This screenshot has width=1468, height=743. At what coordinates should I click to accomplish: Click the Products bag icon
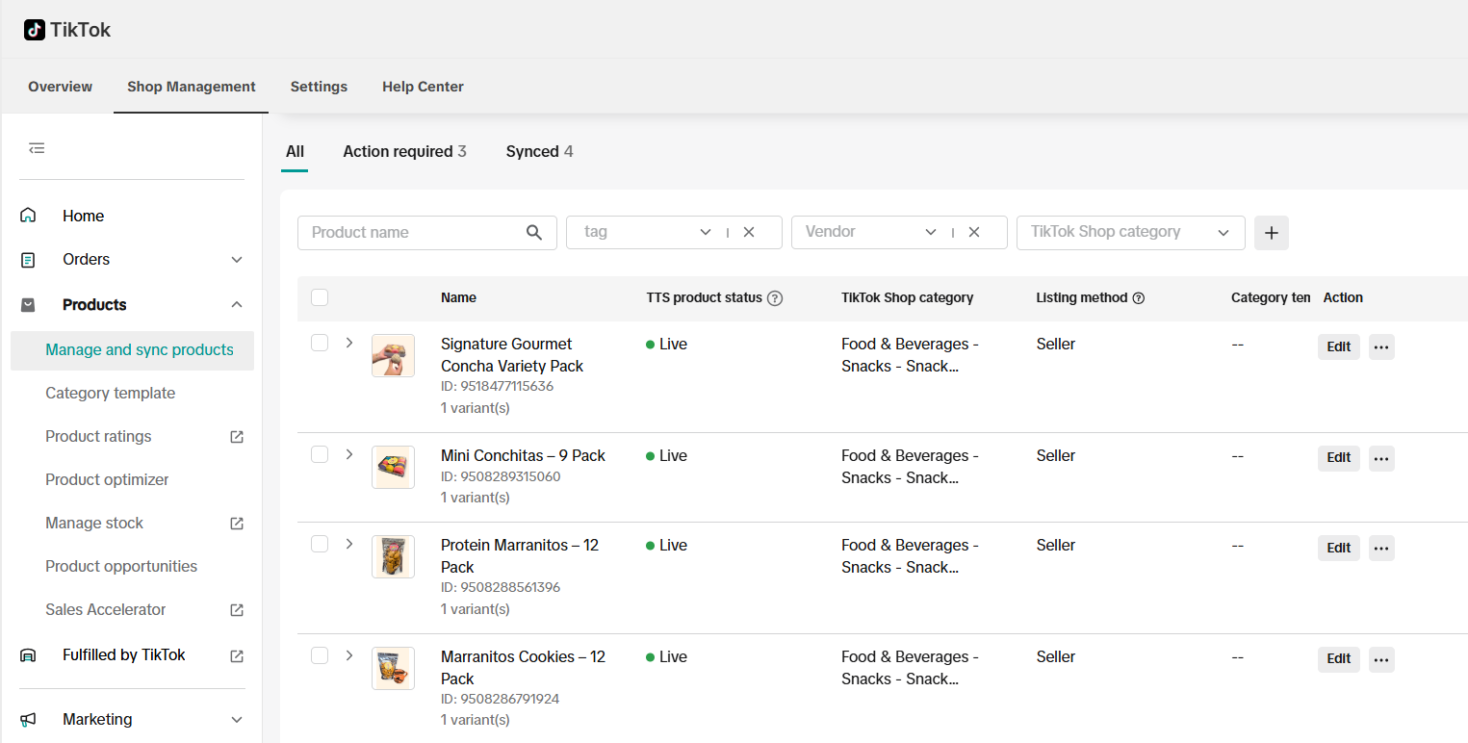pos(28,305)
